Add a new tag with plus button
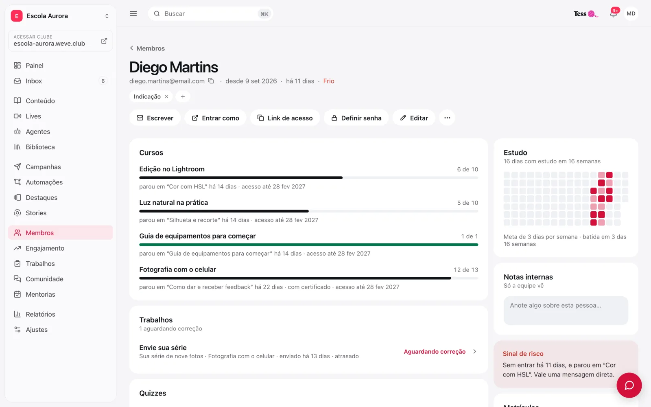Viewport: 651px width, 407px height. 183,96
